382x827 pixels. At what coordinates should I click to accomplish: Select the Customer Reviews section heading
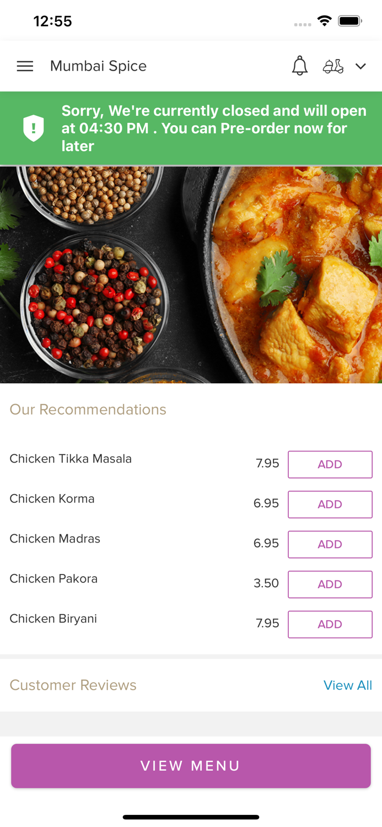[x=73, y=685]
